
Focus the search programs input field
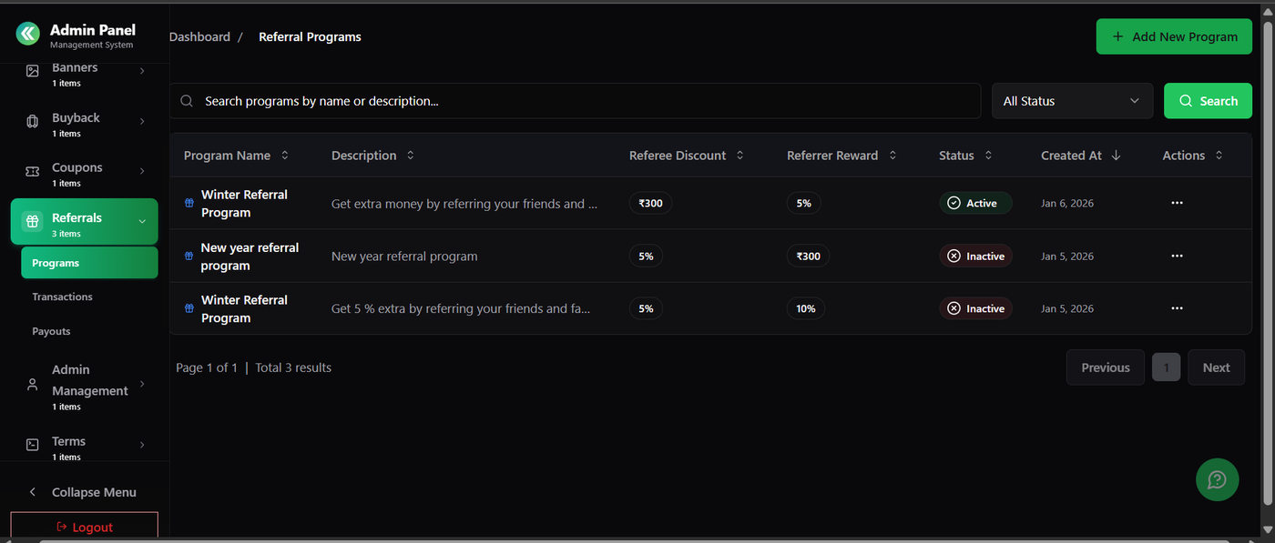point(583,101)
